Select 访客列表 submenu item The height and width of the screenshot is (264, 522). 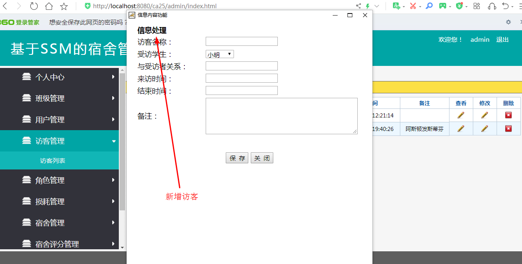52,161
